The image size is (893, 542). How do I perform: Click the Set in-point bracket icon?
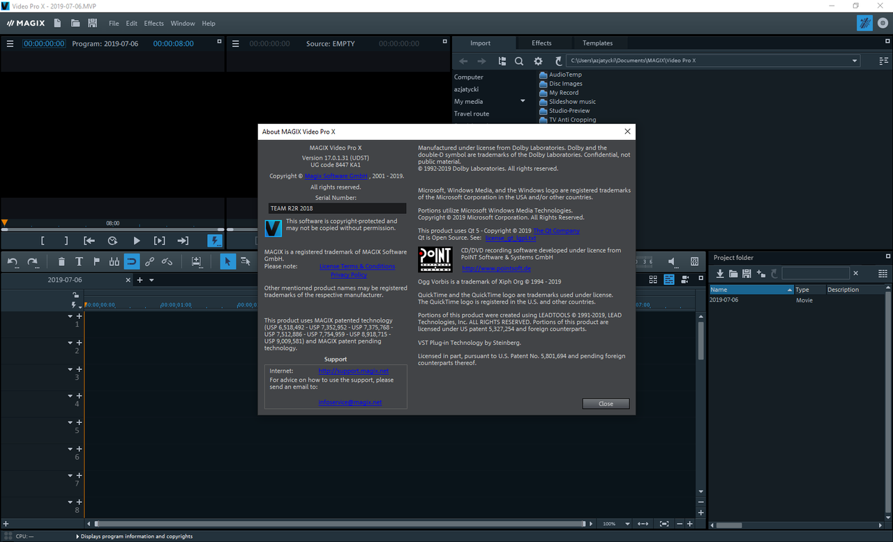coord(43,240)
